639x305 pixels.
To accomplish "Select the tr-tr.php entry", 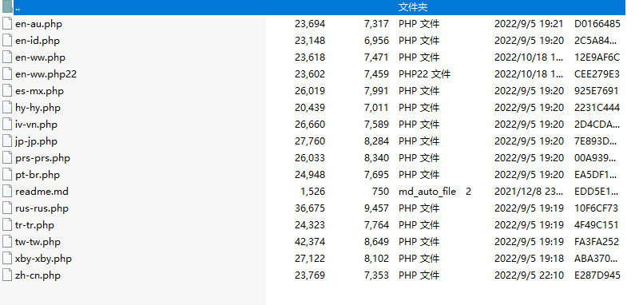I will coord(34,225).
